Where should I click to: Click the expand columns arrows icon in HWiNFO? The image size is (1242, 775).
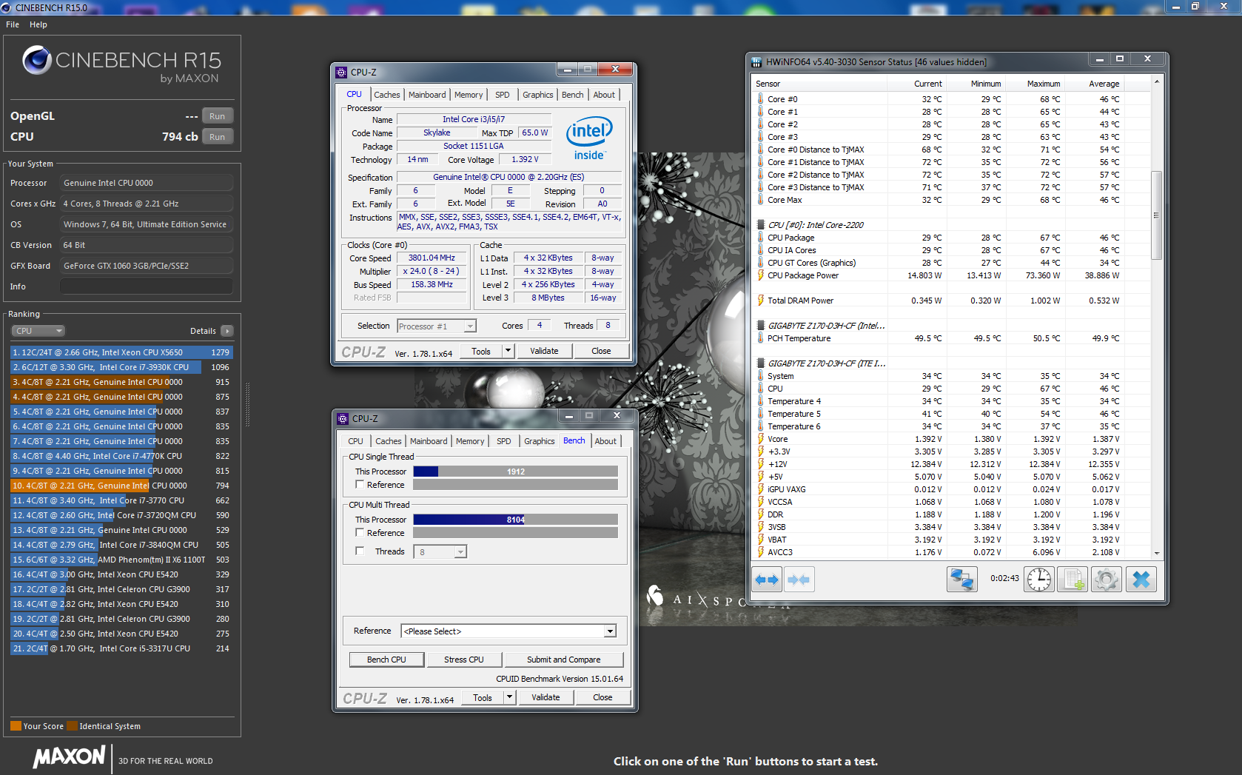tap(767, 580)
